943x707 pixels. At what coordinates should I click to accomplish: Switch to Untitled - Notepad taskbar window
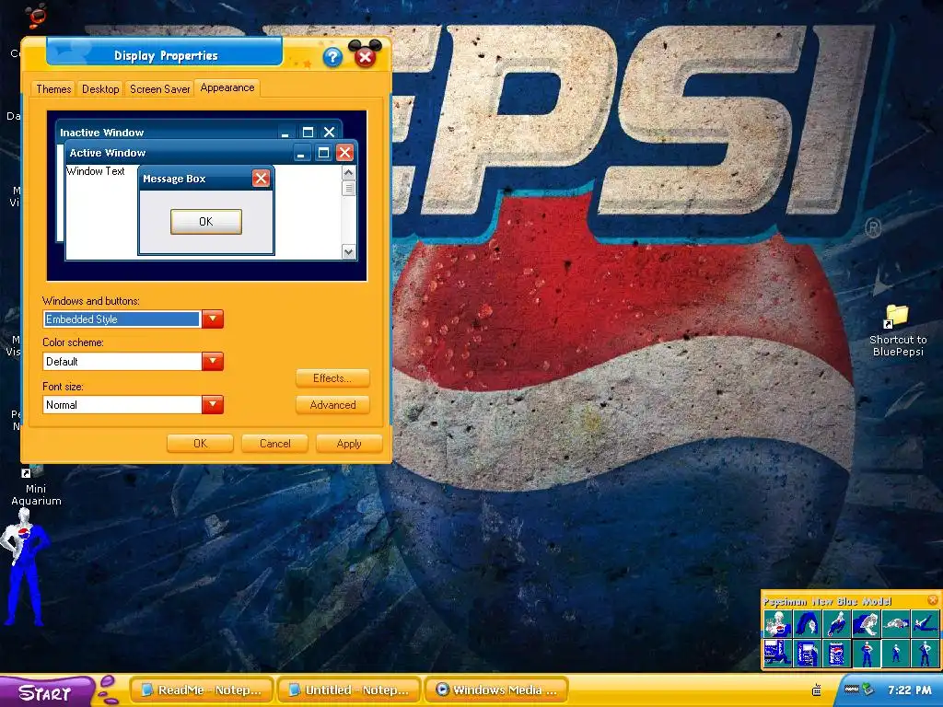pos(349,690)
